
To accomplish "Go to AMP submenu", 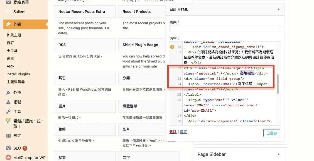I will click(11, 66).
